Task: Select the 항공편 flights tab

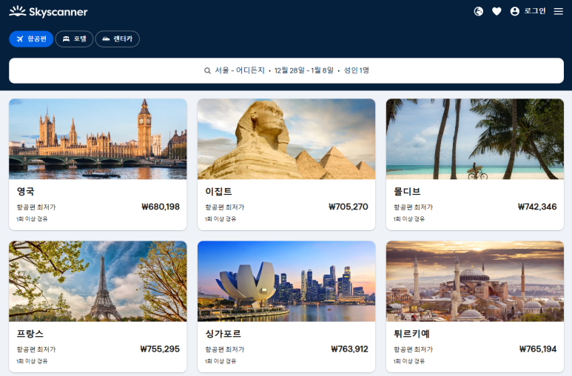Action: pyautogui.click(x=31, y=38)
